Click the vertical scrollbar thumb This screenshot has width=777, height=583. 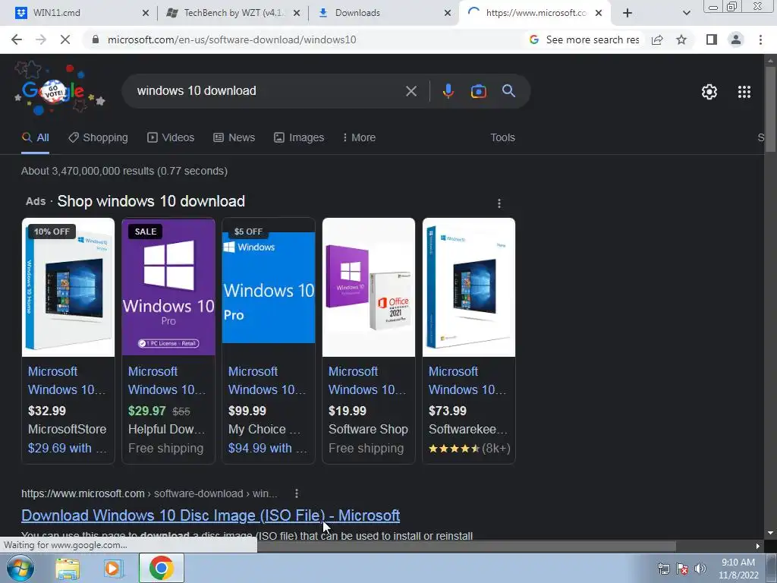pos(770,109)
